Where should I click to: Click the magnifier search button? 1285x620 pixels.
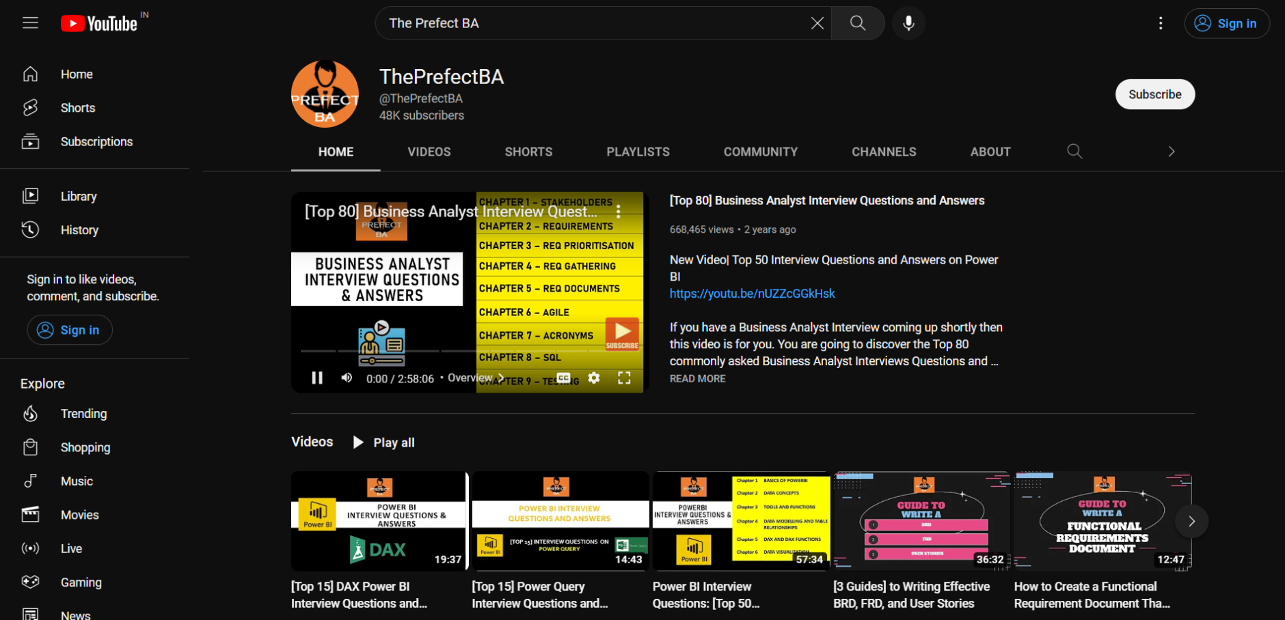858,23
